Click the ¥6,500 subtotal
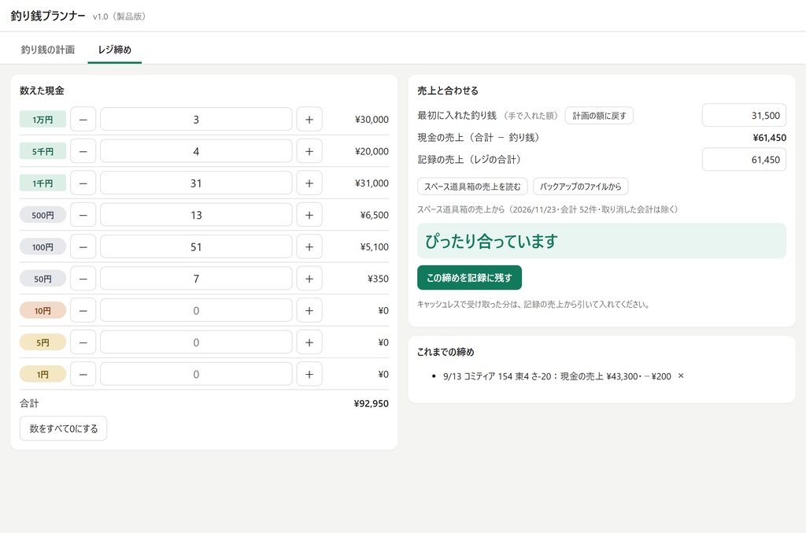The height and width of the screenshot is (533, 806). pos(374,215)
